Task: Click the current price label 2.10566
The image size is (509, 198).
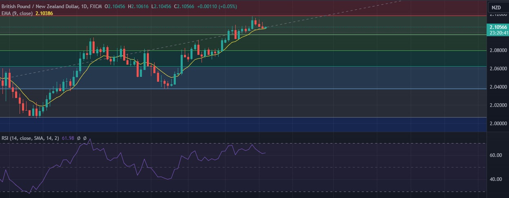Action: [x=498, y=27]
